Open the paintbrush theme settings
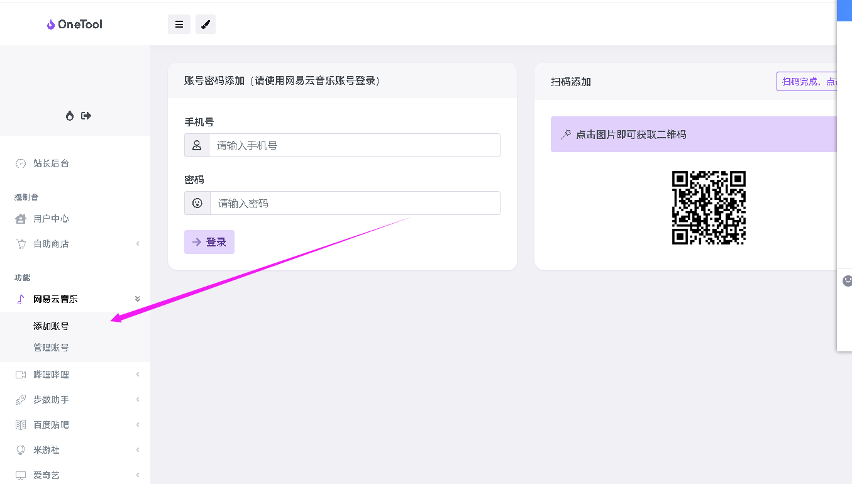 tap(206, 25)
